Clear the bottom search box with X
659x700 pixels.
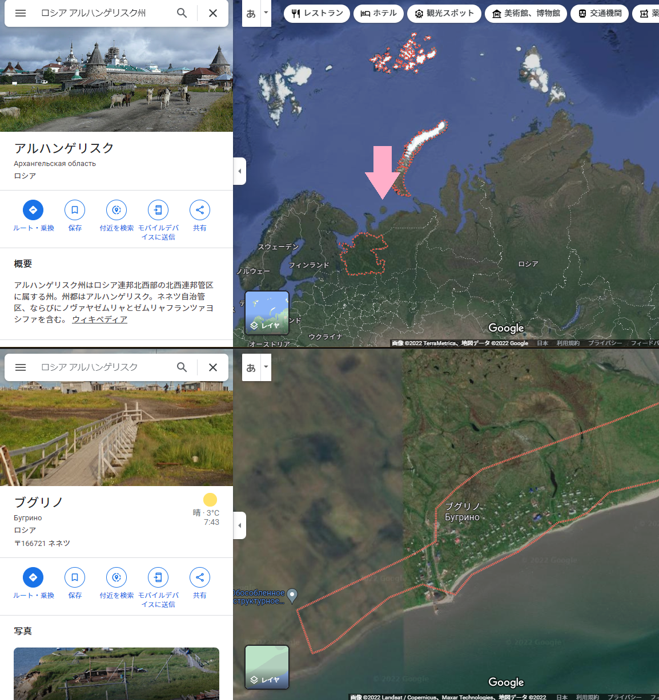[x=213, y=367]
